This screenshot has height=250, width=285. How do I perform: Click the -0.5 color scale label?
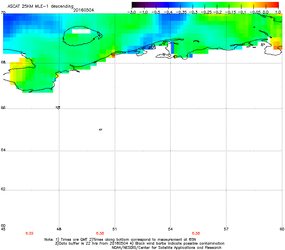(x=156, y=12)
